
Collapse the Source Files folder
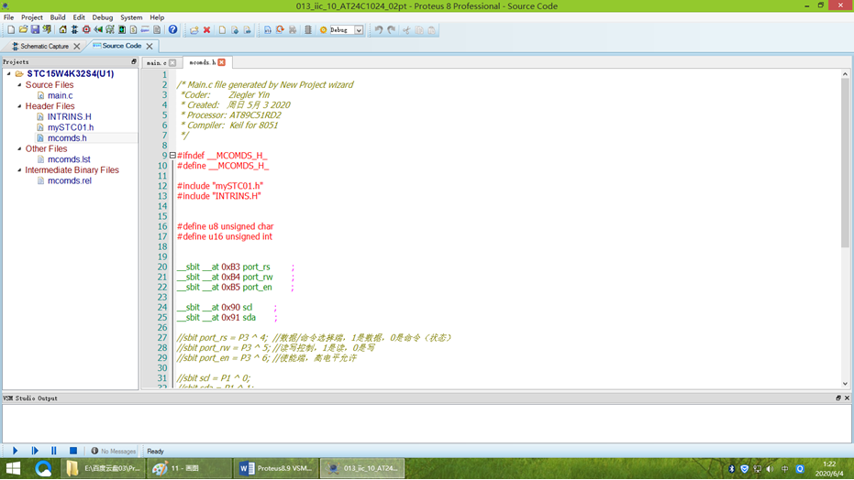[x=19, y=85]
